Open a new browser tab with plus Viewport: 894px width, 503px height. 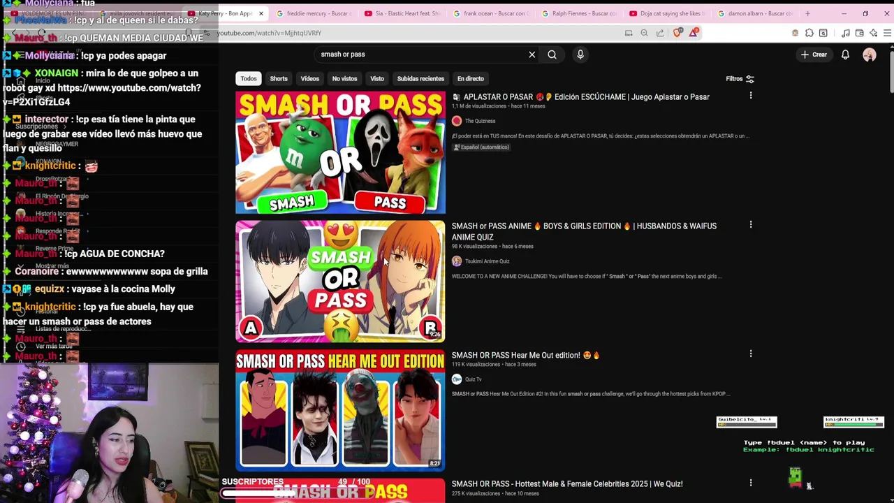pos(807,13)
